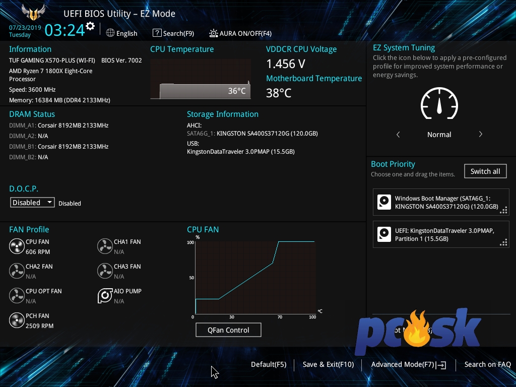The image size is (516, 387).
Task: Select previous EZ System Tuning profile arrow
Action: click(x=398, y=134)
